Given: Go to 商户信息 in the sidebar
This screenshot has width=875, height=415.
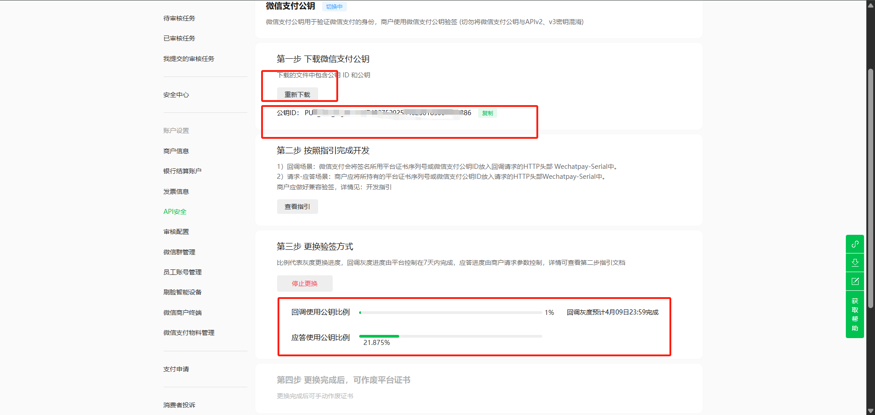Looking at the screenshot, I should click(176, 151).
